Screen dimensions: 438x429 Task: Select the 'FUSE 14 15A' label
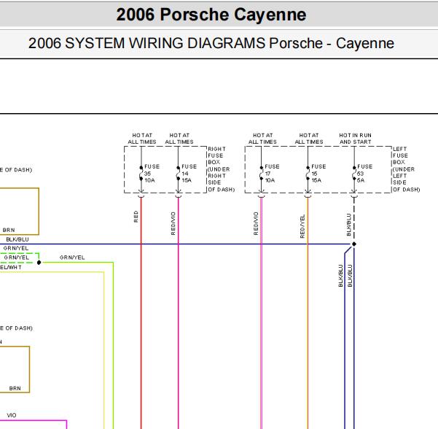click(189, 174)
